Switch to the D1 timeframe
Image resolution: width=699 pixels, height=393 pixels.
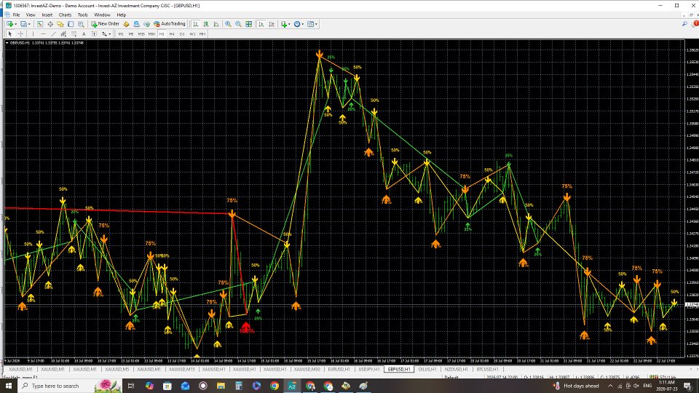182,34
